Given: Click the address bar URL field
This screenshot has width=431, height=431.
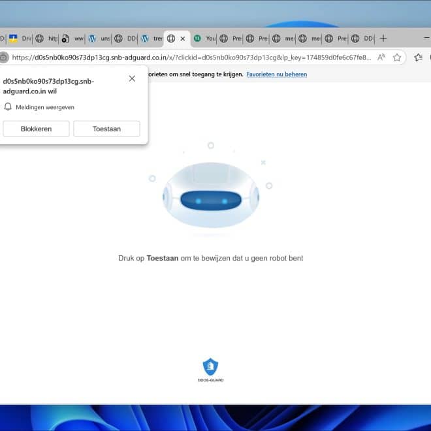Looking at the screenshot, I should (189, 57).
